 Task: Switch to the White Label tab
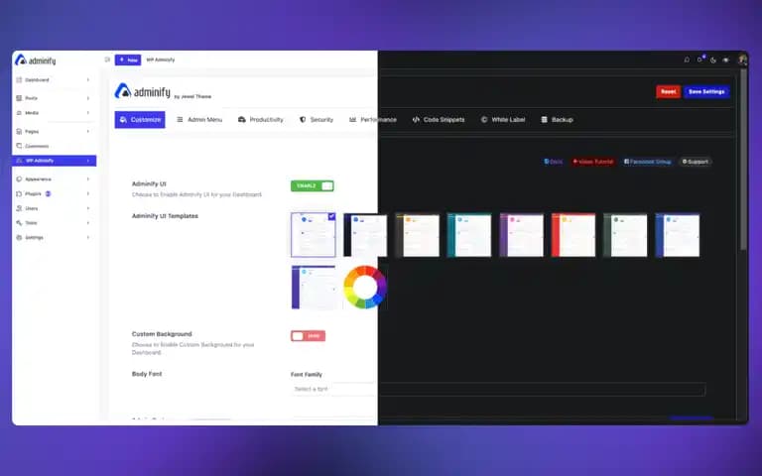click(503, 119)
